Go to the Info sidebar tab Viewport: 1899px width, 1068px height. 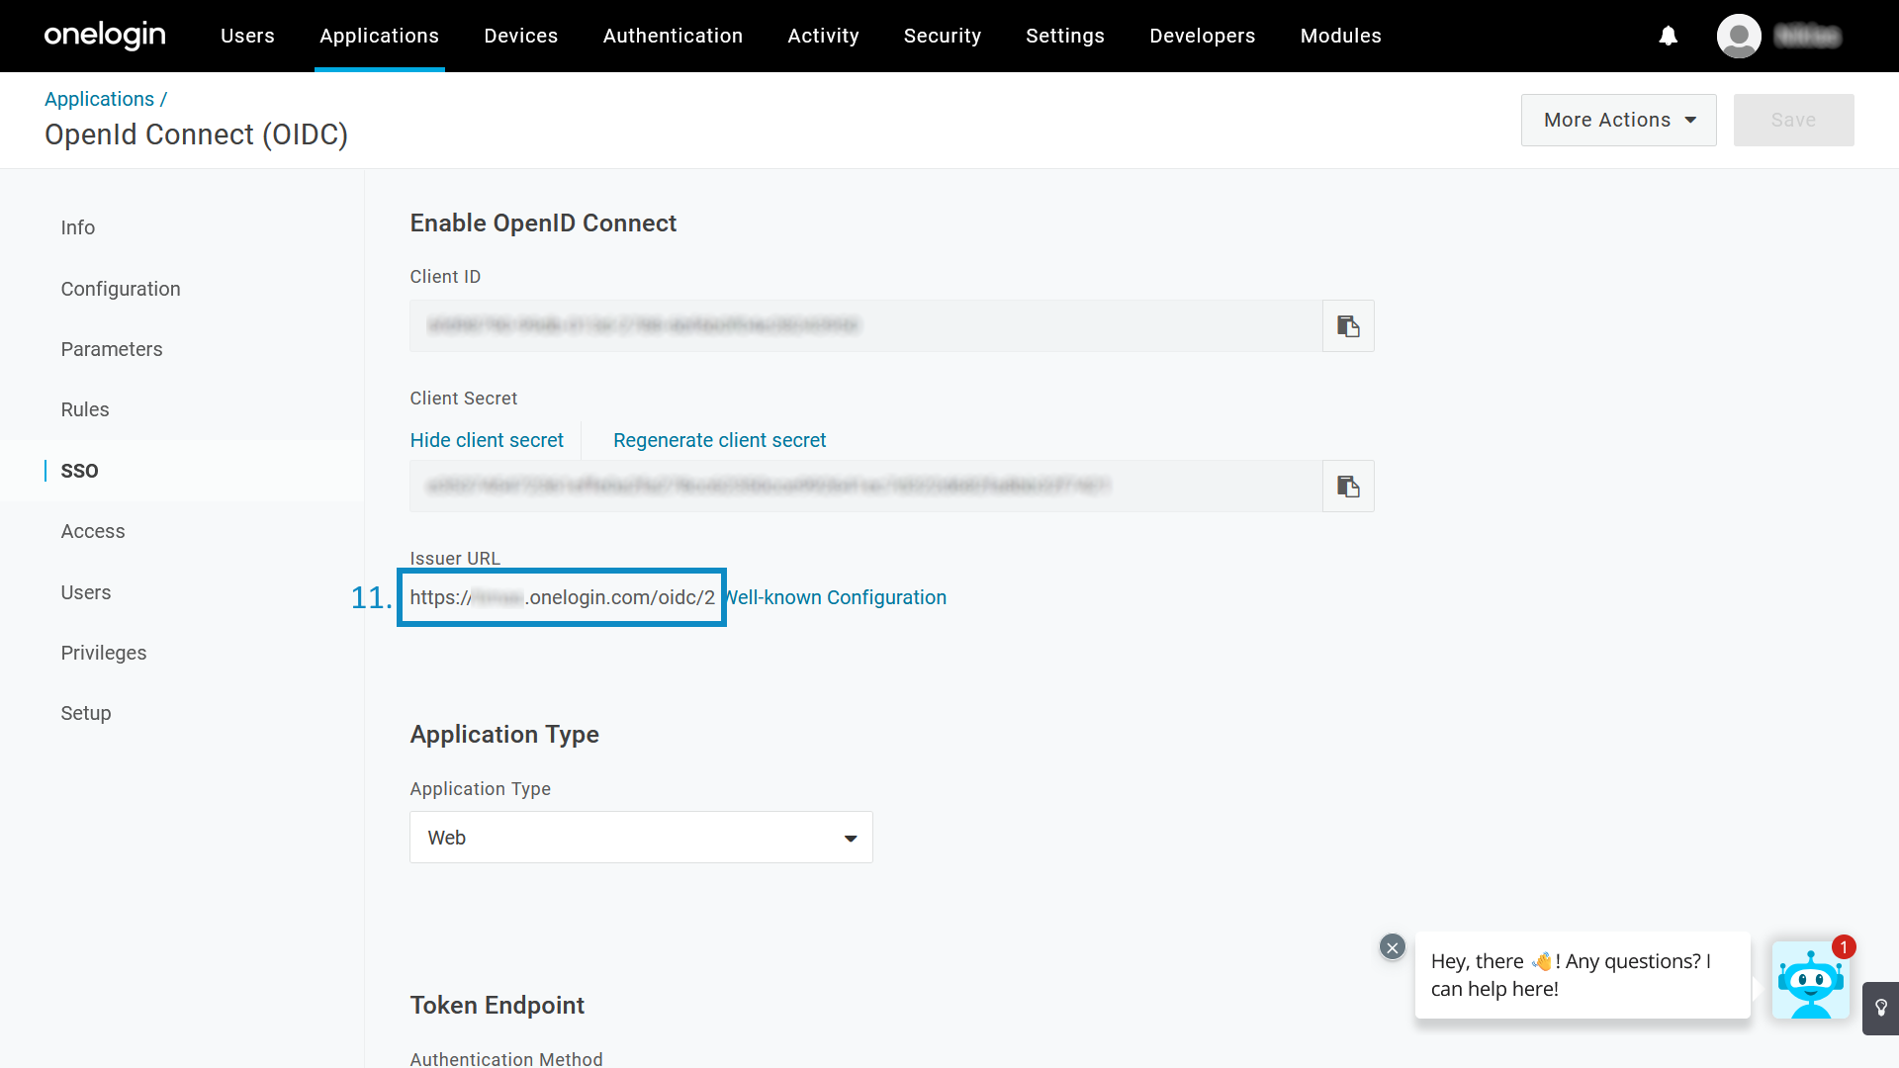[78, 228]
